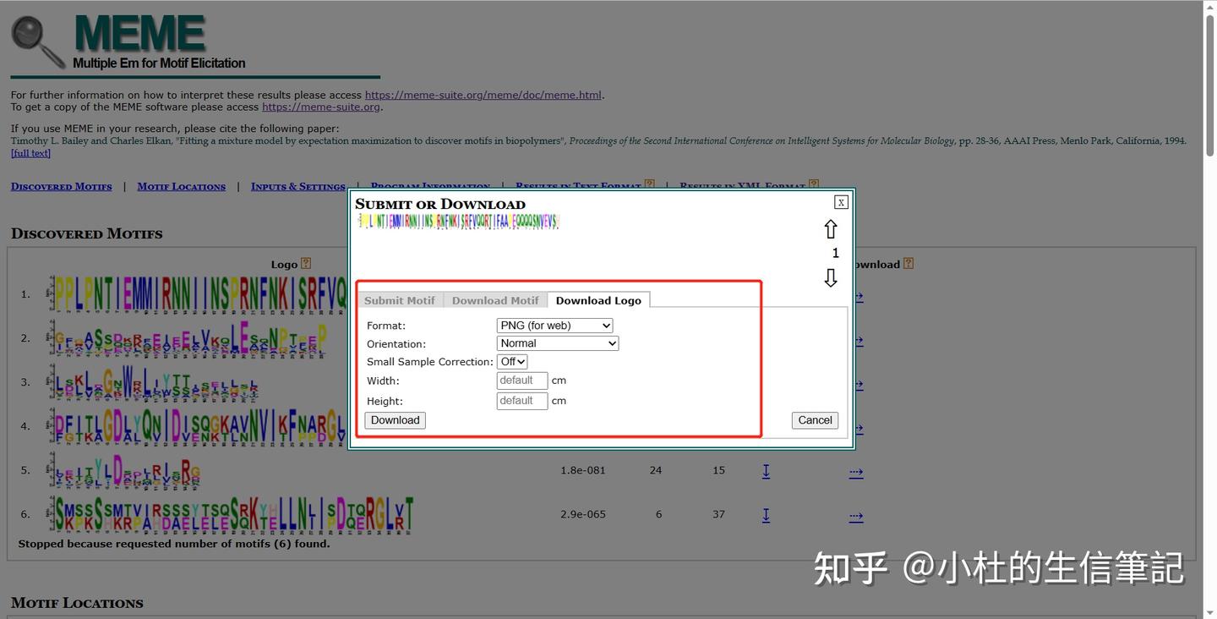Click the download icon for motif 6
The height and width of the screenshot is (619, 1217).
(766, 514)
